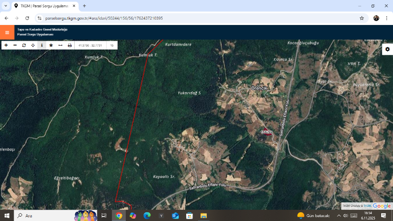Screen dimensions: 393x221
Task: Click the Windows Start button
Action: [x=7, y=216]
